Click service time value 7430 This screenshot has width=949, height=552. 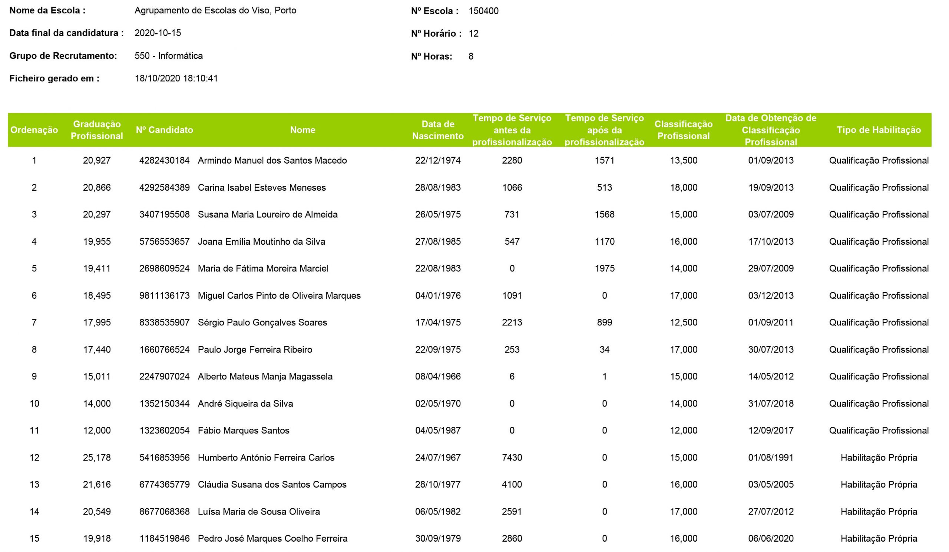[x=512, y=458]
